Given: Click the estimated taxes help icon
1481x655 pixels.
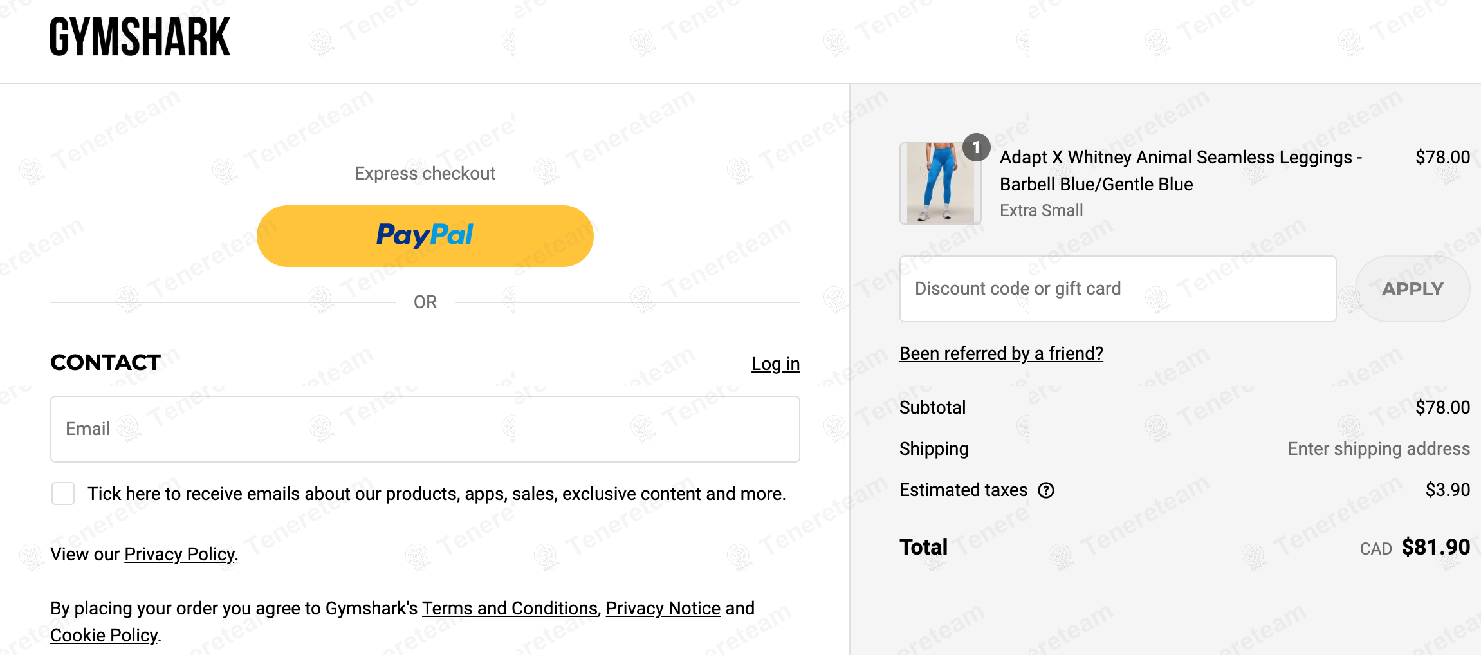Looking at the screenshot, I should [1046, 490].
